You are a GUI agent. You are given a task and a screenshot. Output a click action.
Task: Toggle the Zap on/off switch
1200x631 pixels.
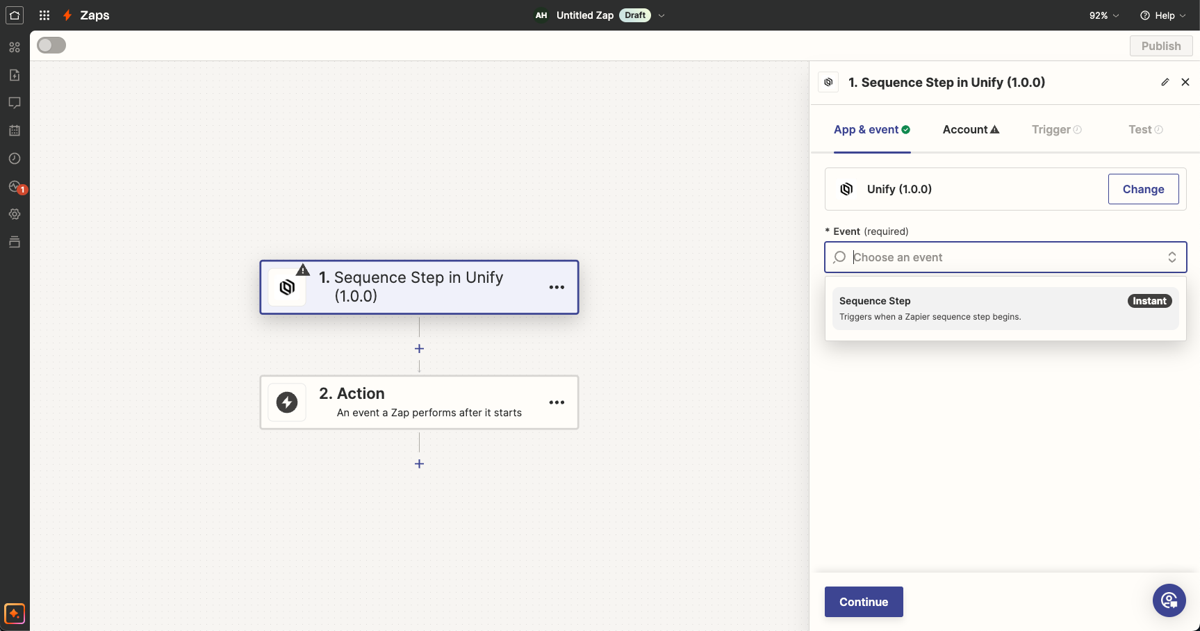[50, 44]
